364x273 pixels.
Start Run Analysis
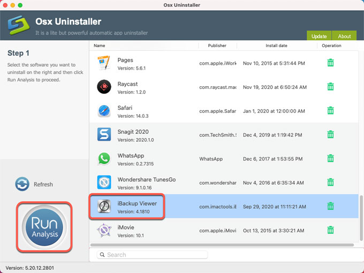point(44,227)
